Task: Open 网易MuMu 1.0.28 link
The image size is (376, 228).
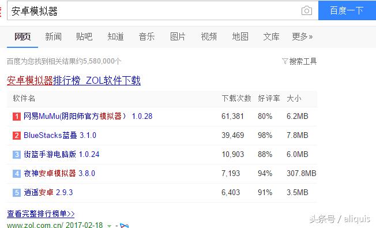Action: [88, 117]
